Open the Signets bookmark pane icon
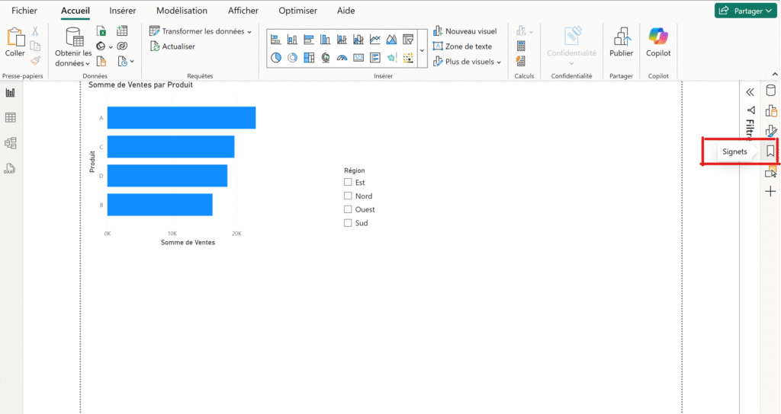This screenshot has height=414, width=781. [x=770, y=151]
